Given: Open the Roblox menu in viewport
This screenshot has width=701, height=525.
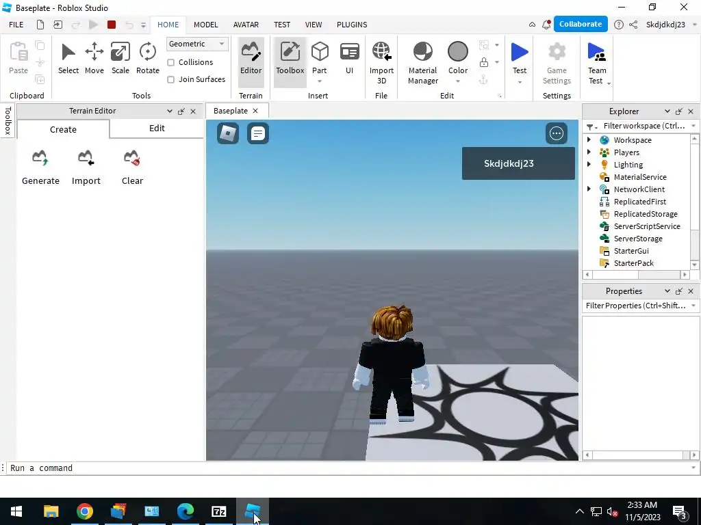Looking at the screenshot, I should [x=228, y=133].
